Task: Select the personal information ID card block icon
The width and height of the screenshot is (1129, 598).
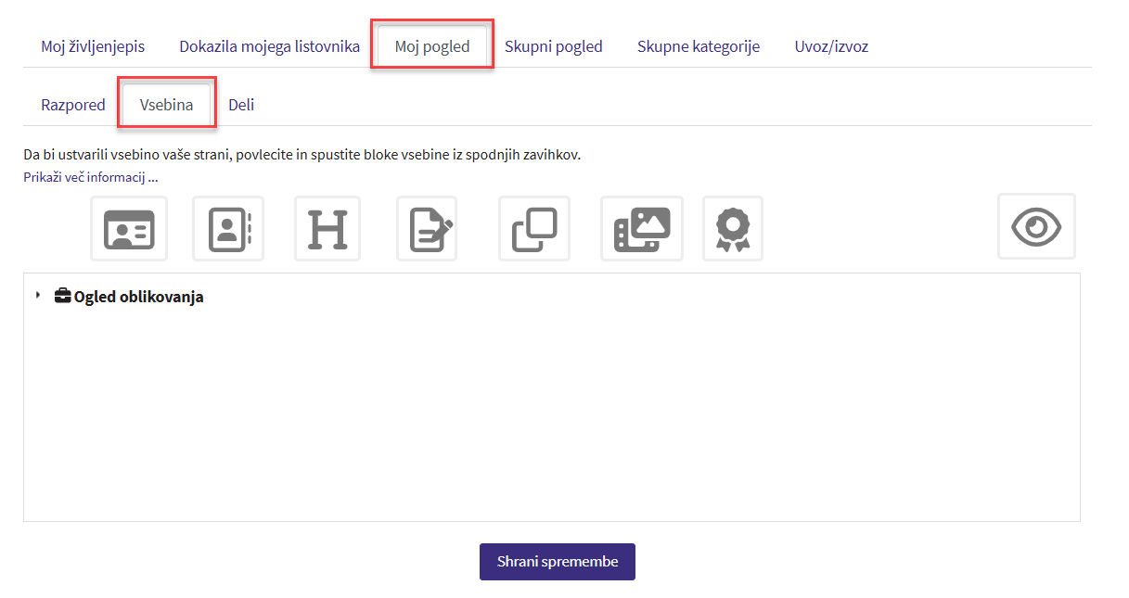Action: [x=129, y=229]
